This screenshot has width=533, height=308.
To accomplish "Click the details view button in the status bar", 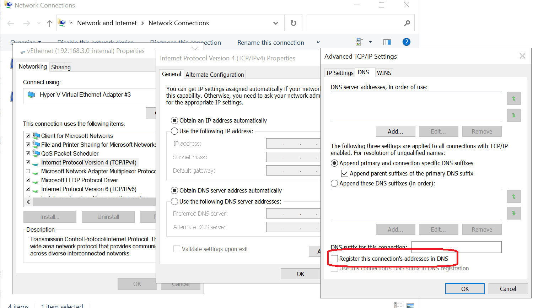I will point(398,306).
